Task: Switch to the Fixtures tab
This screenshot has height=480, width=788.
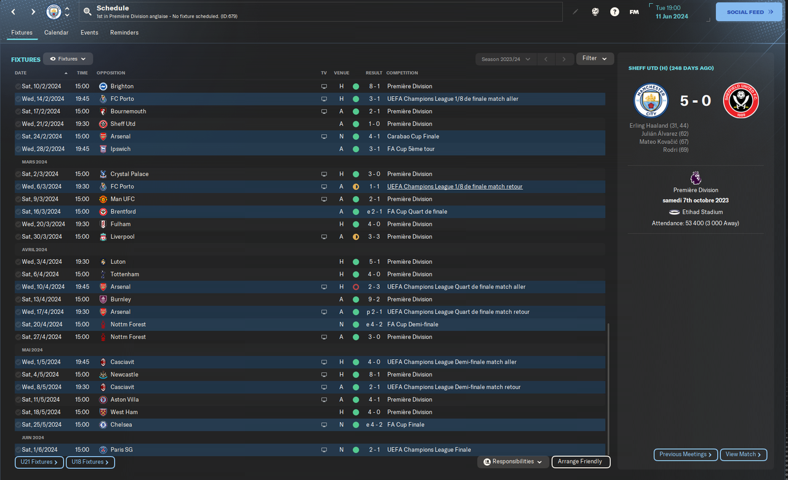Action: 22,33
